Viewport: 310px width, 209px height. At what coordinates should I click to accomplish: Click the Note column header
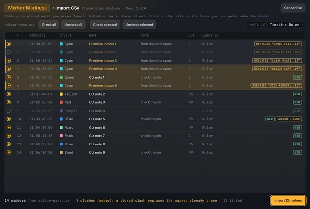(x=145, y=35)
